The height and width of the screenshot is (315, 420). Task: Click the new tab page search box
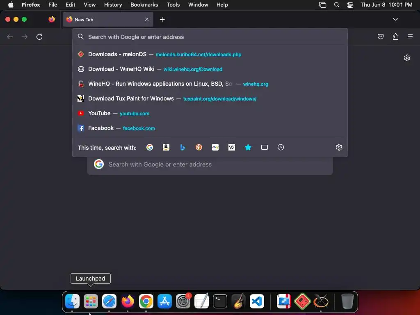pyautogui.click(x=210, y=164)
